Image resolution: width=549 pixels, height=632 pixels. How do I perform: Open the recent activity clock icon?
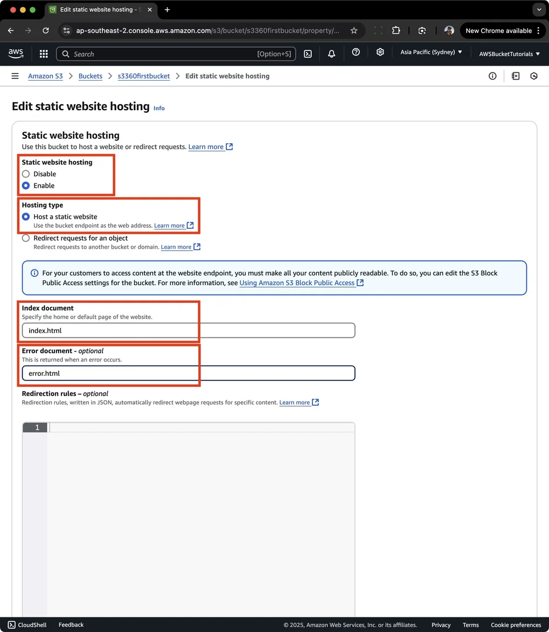[x=534, y=76]
